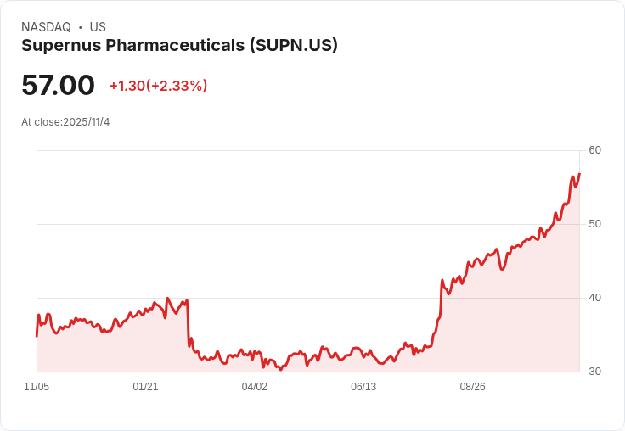
Task: Click the sharp price drop in the chart
Action: (x=189, y=322)
